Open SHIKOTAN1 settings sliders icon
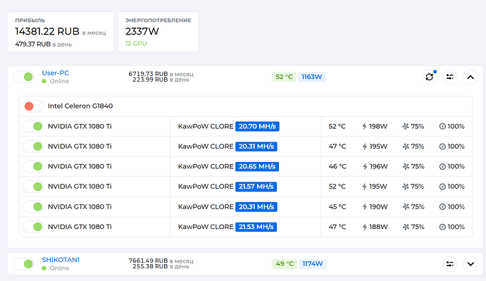Screen dimensions: 486x281 450,264
